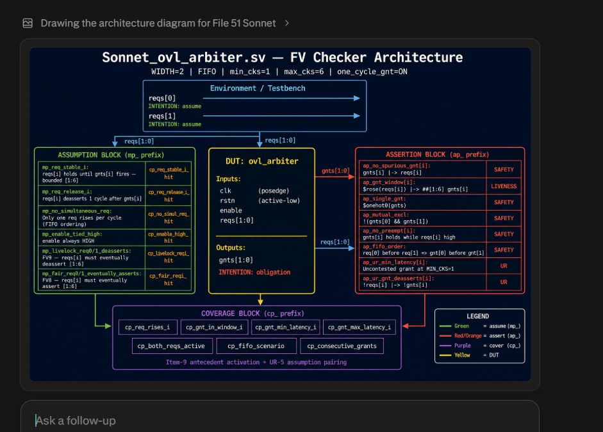The image size is (603, 432).
Task: Click the 'INTENTION: obligation' text
Action: [x=254, y=272]
